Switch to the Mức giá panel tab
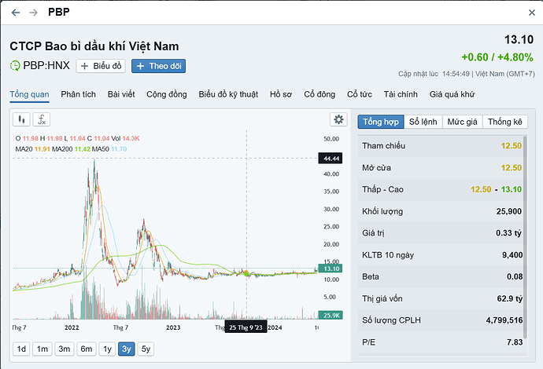 [x=462, y=122]
